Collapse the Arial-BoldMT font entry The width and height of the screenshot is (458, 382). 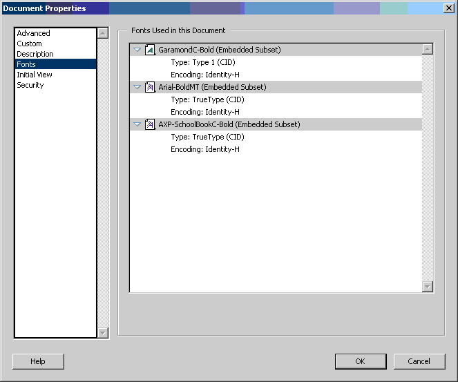click(x=137, y=87)
